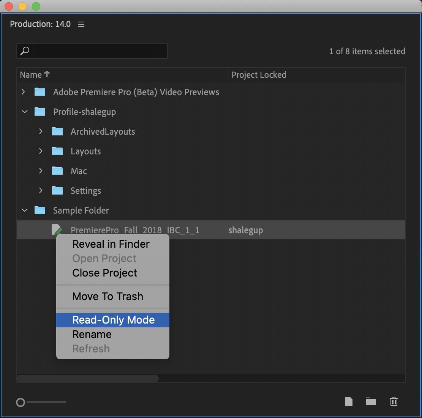The image size is (422, 418).
Task: Click the Mac folder icon
Action: (57, 171)
